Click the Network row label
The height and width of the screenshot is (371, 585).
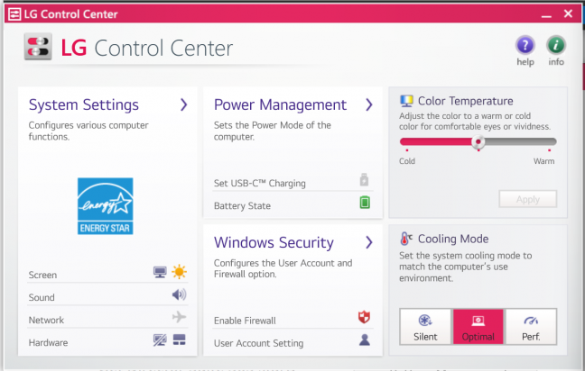click(46, 320)
